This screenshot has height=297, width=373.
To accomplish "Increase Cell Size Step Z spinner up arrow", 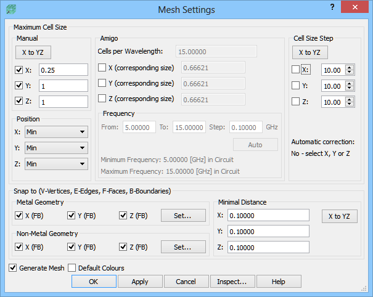I will point(349,100).
